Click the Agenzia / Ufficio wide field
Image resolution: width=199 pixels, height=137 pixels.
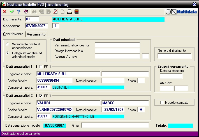(117, 56)
